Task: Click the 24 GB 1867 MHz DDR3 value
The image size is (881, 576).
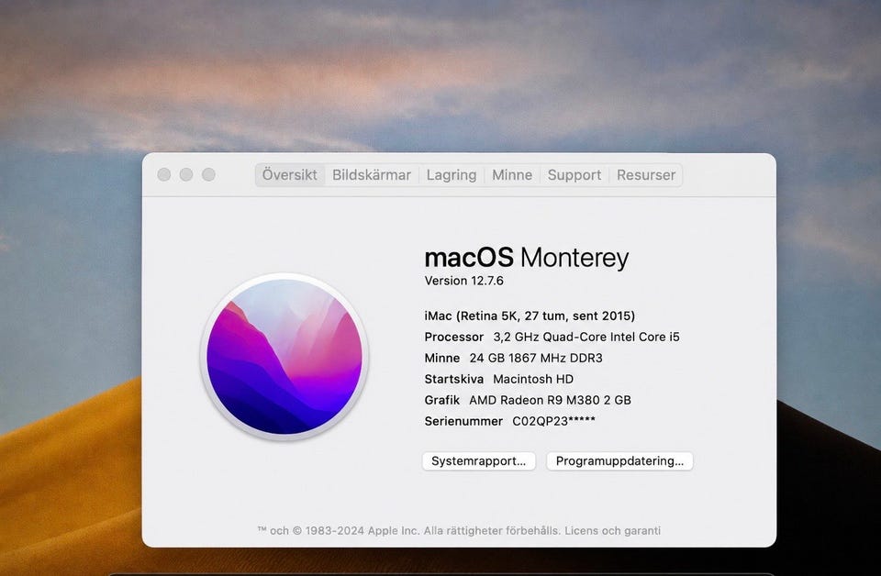Action: tap(536, 359)
